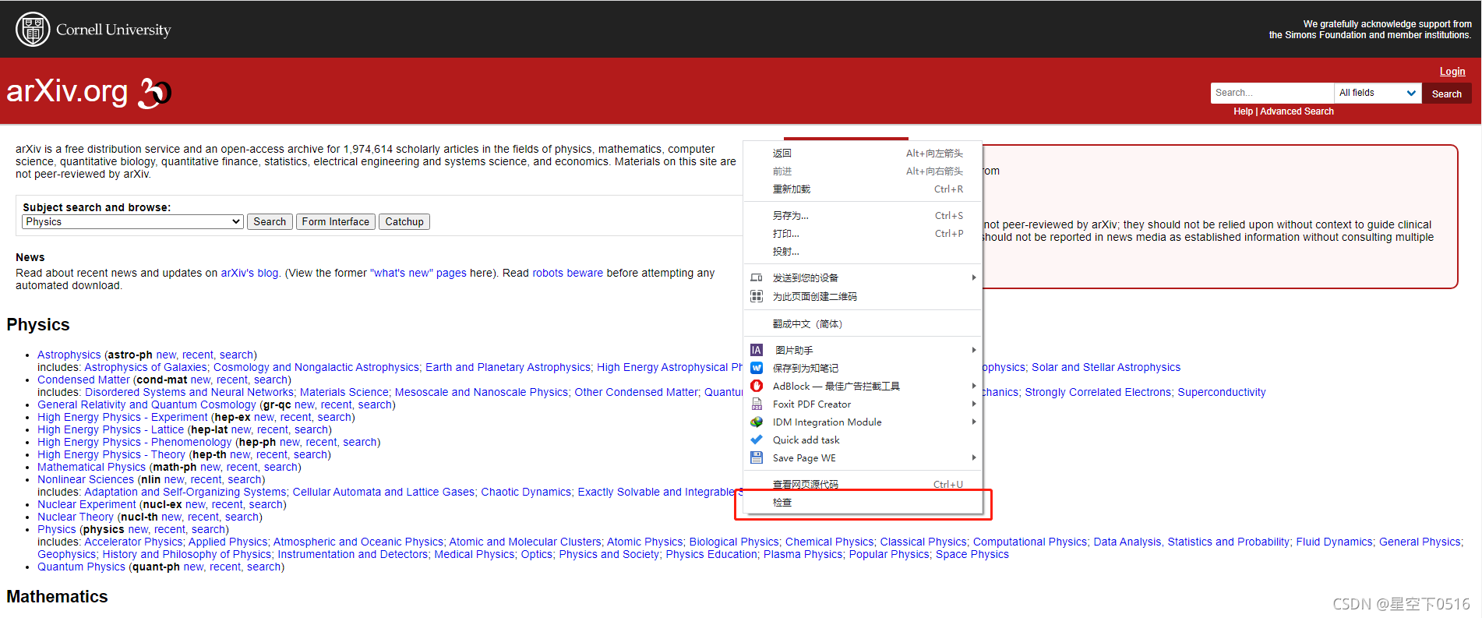
Task: Open the Nuclear Theory link
Action: [x=76, y=517]
